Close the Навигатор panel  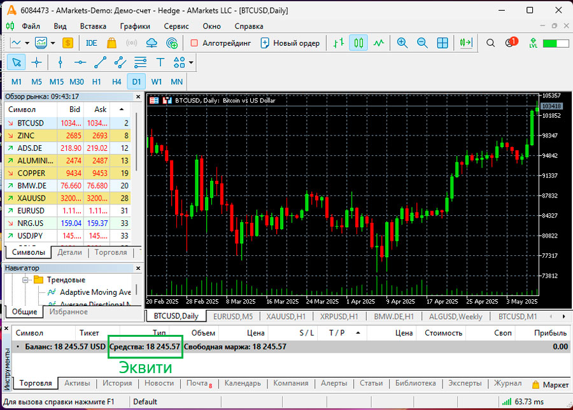138,268
